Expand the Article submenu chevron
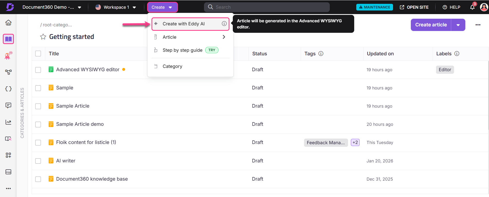The width and height of the screenshot is (489, 197). [224, 37]
